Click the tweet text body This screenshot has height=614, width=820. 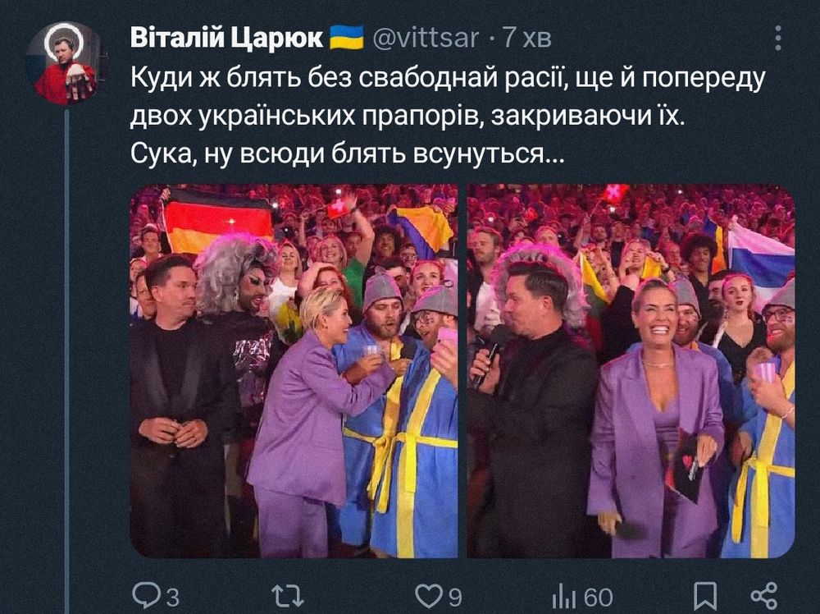coord(448,116)
